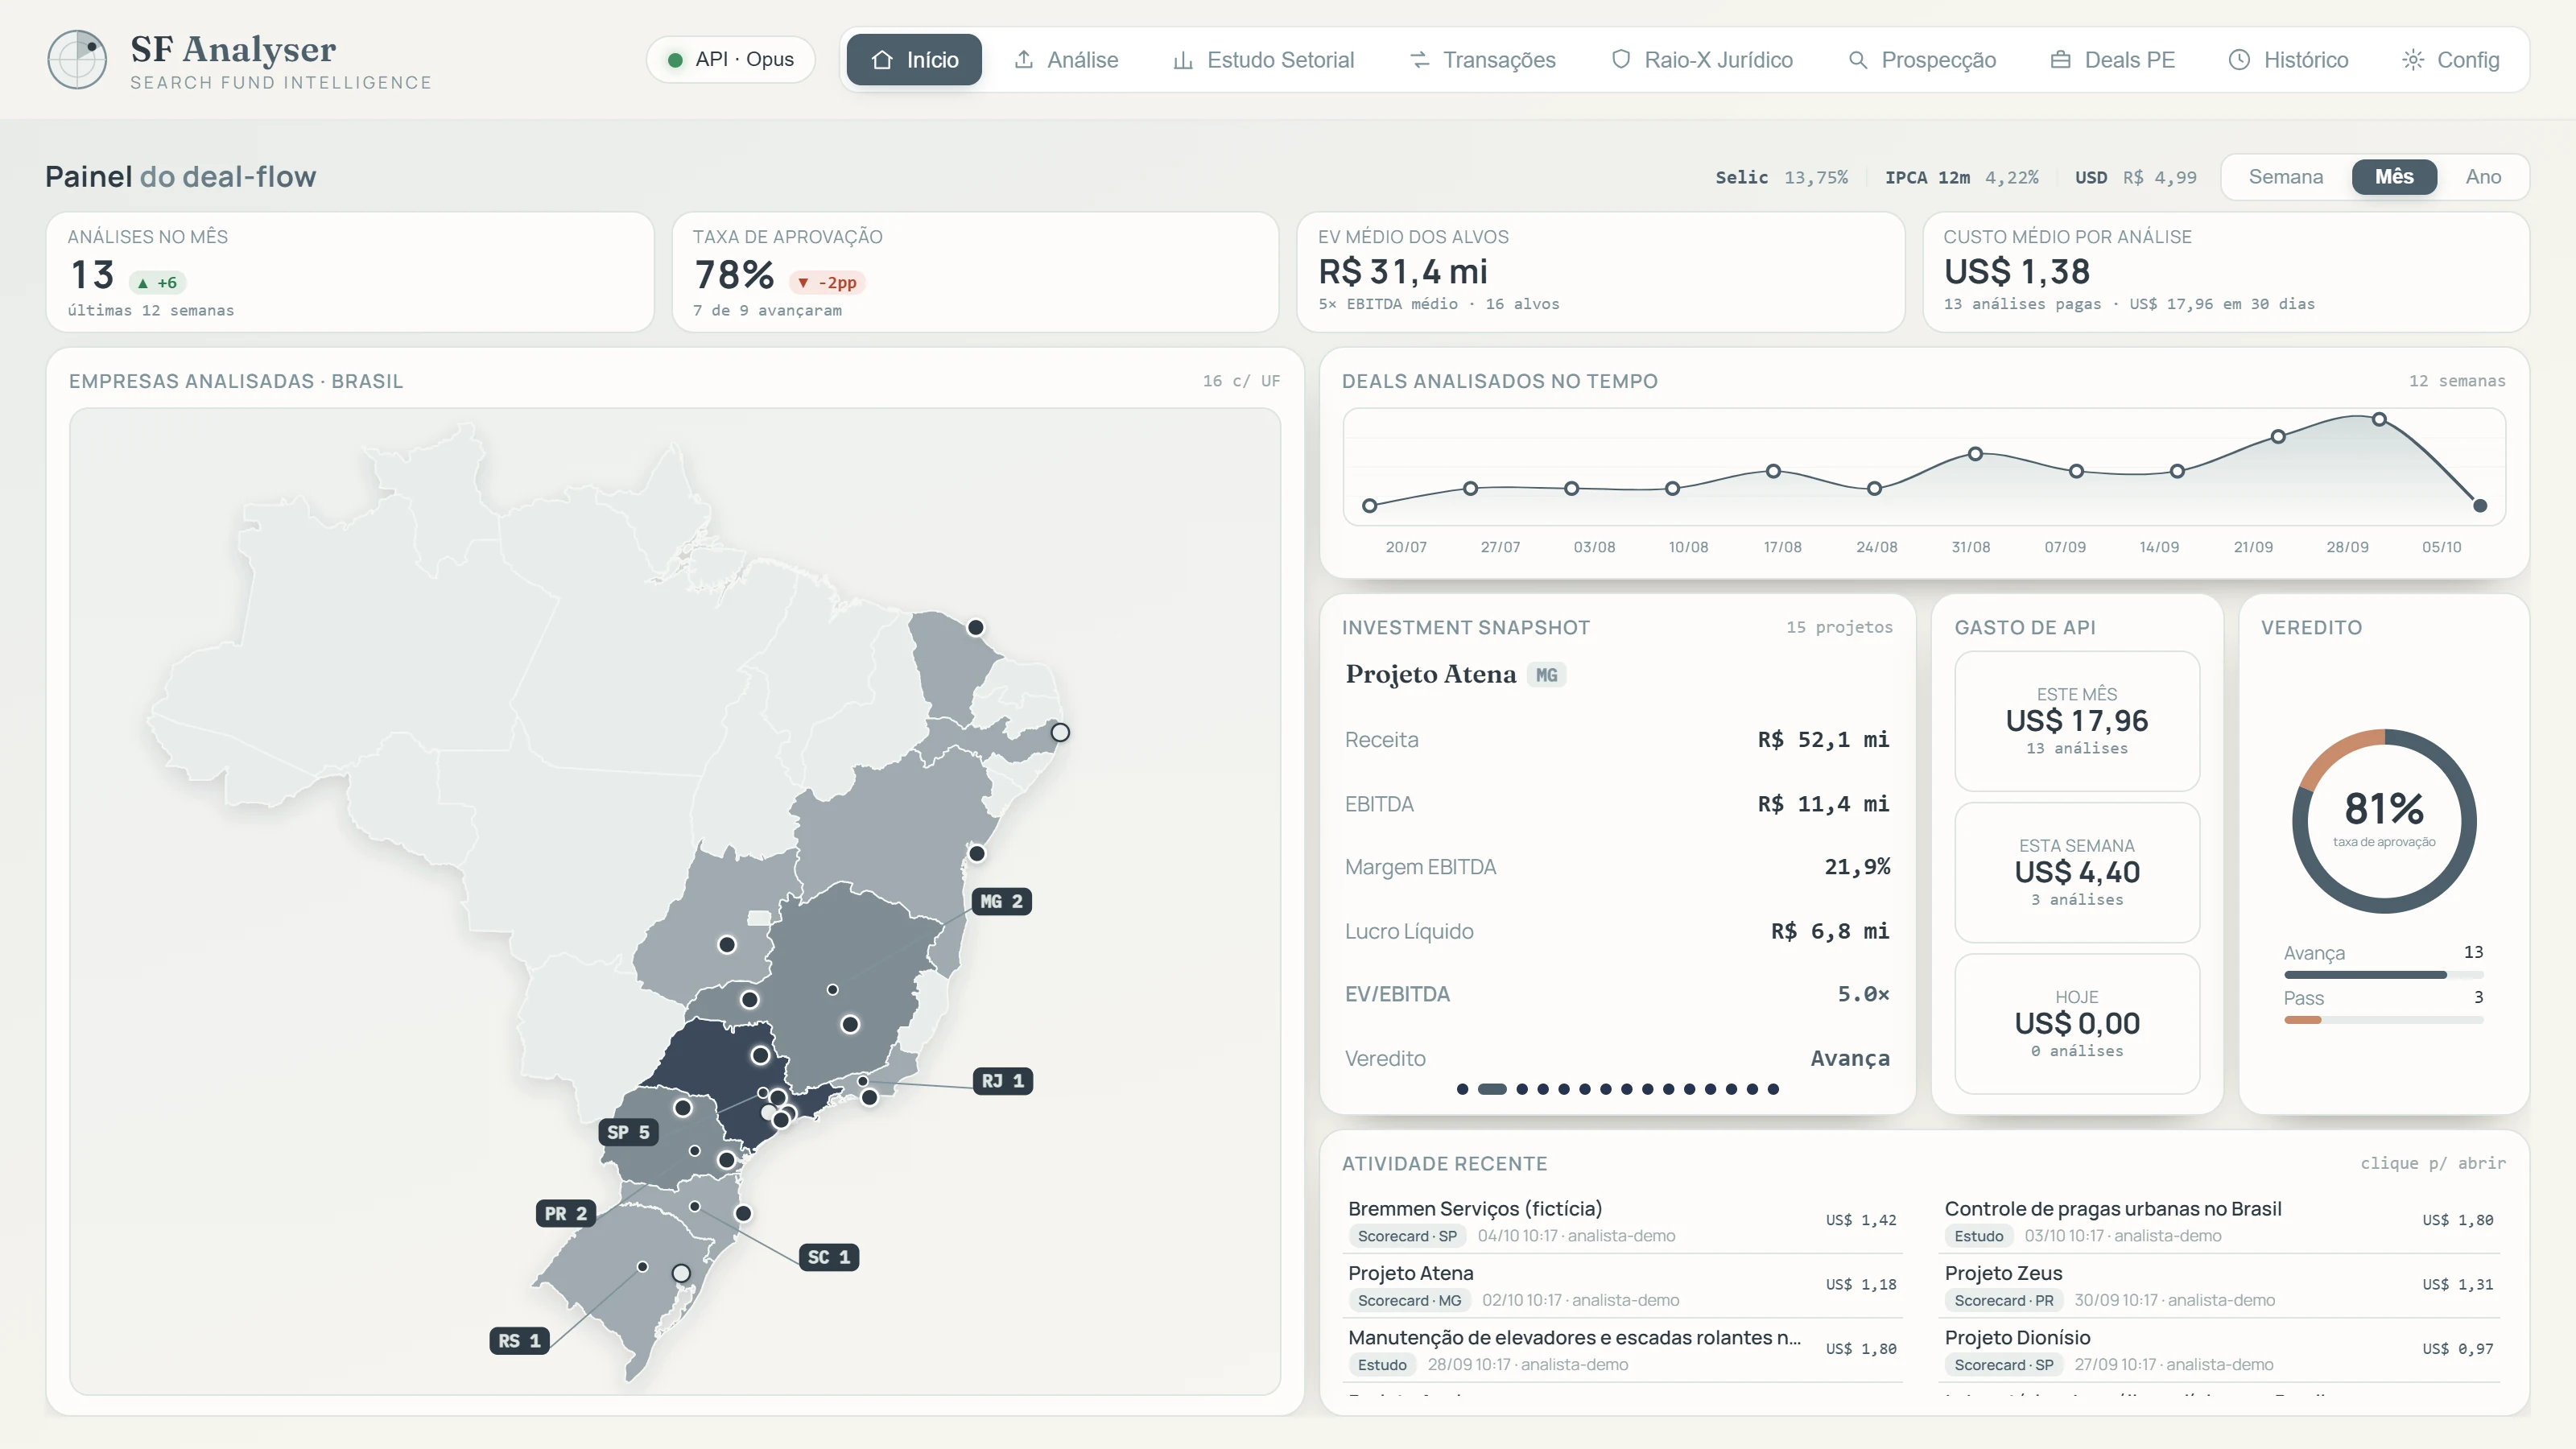Viewport: 2576px width, 1449px height.
Task: Select the first snapshot carousel dot
Action: tap(1463, 1089)
